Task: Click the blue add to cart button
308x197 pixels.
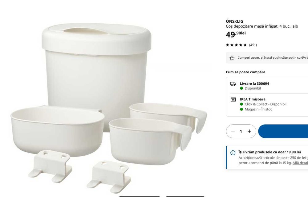Action: pyautogui.click(x=283, y=131)
